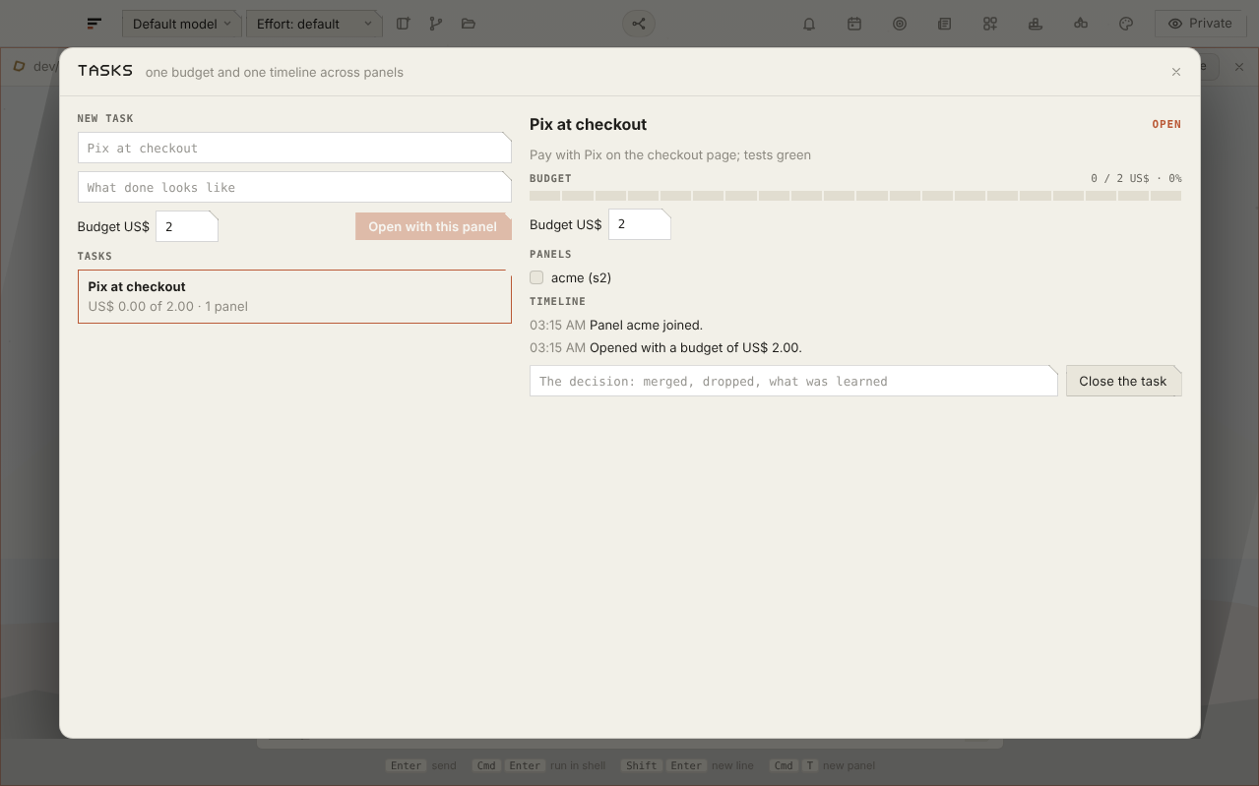Click the new panel icon in top toolbar
1259x786 pixels.
point(403,24)
